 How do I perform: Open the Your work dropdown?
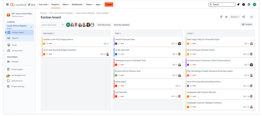point(44,4)
